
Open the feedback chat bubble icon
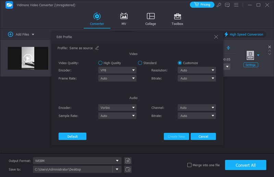(227, 5)
